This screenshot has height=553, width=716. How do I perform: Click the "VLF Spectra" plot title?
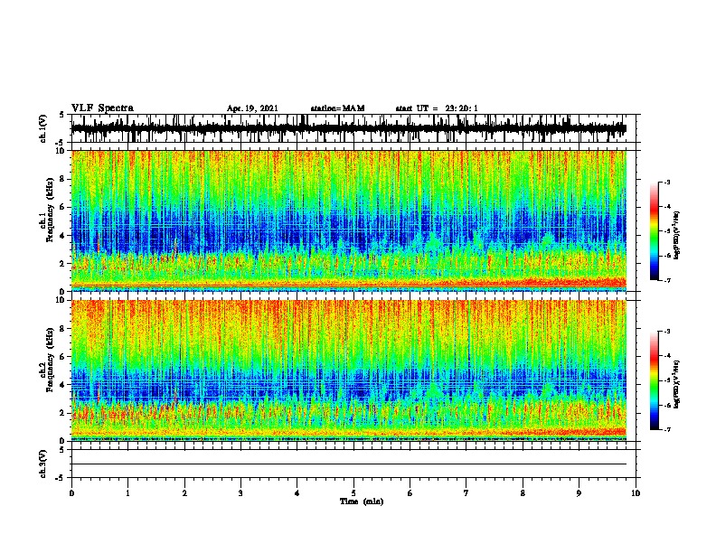tap(102, 108)
